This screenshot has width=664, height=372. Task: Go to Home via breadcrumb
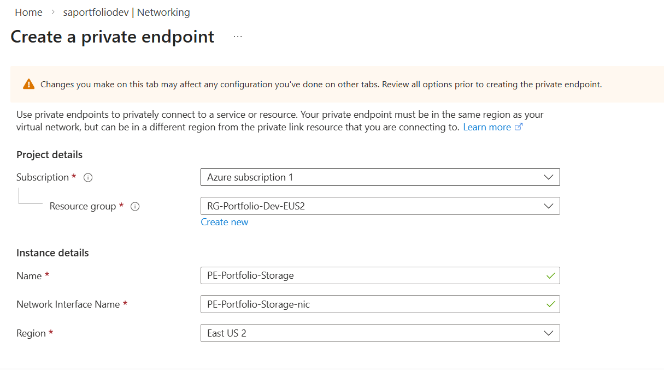pyautogui.click(x=28, y=13)
